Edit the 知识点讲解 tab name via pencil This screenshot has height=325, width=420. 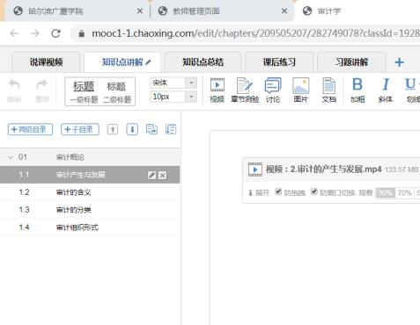[x=148, y=62]
